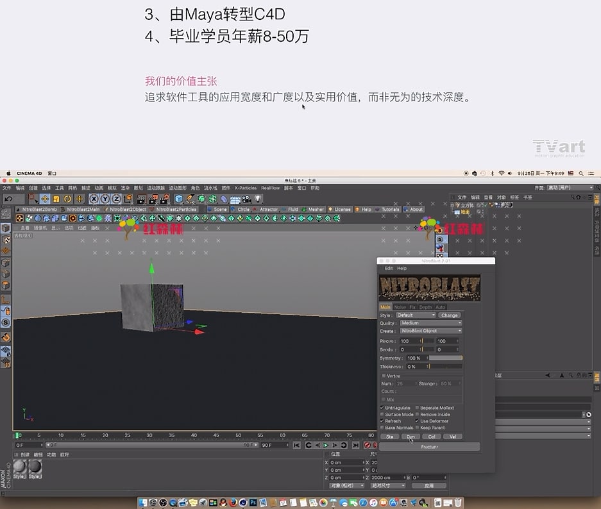601x509 pixels.
Task: Add a Camera object
Action: [x=246, y=199]
